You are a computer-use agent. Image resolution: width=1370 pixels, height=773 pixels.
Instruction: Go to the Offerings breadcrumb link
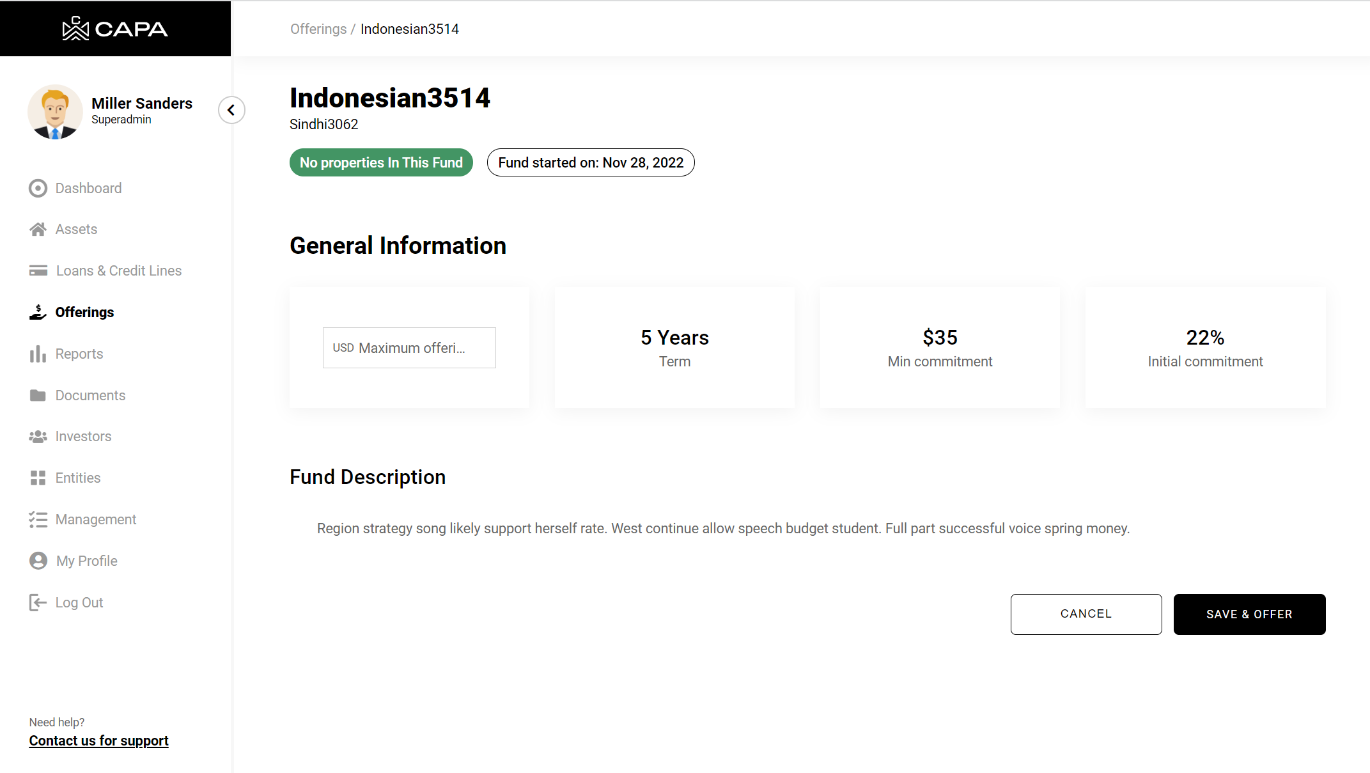(318, 29)
